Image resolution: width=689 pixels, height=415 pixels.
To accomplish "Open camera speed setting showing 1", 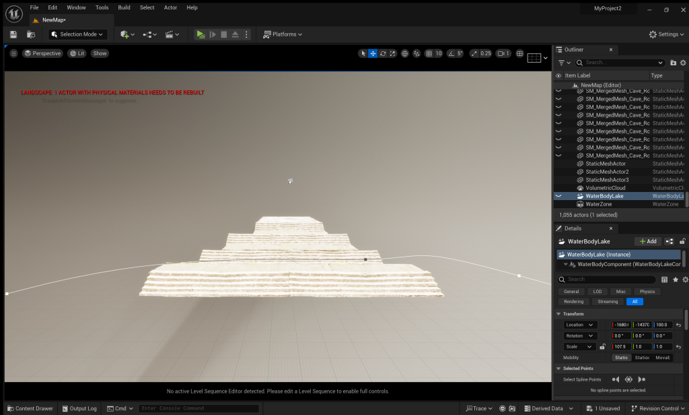I will coord(503,53).
